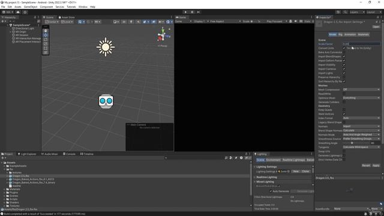Viewport: 384px width, 216px height.
Task: Select the Move tool in Scene toolbar
Action: pyautogui.click(x=46, y=35)
